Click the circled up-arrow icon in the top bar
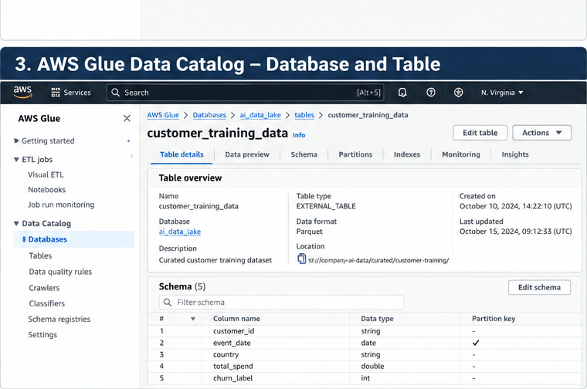This screenshot has width=587, height=389. click(x=431, y=93)
